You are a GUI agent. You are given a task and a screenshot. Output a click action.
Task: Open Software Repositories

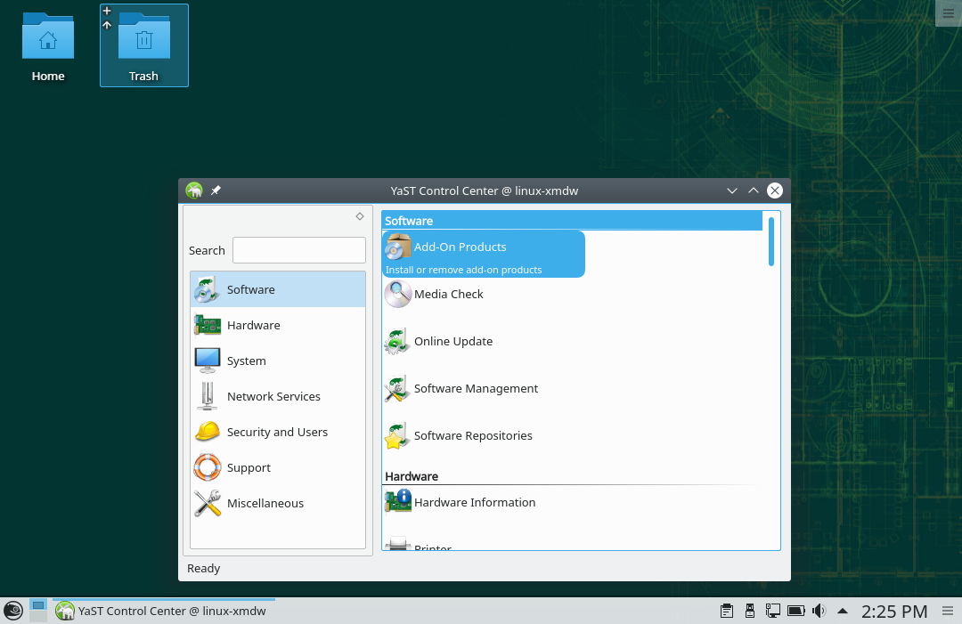[x=472, y=435]
